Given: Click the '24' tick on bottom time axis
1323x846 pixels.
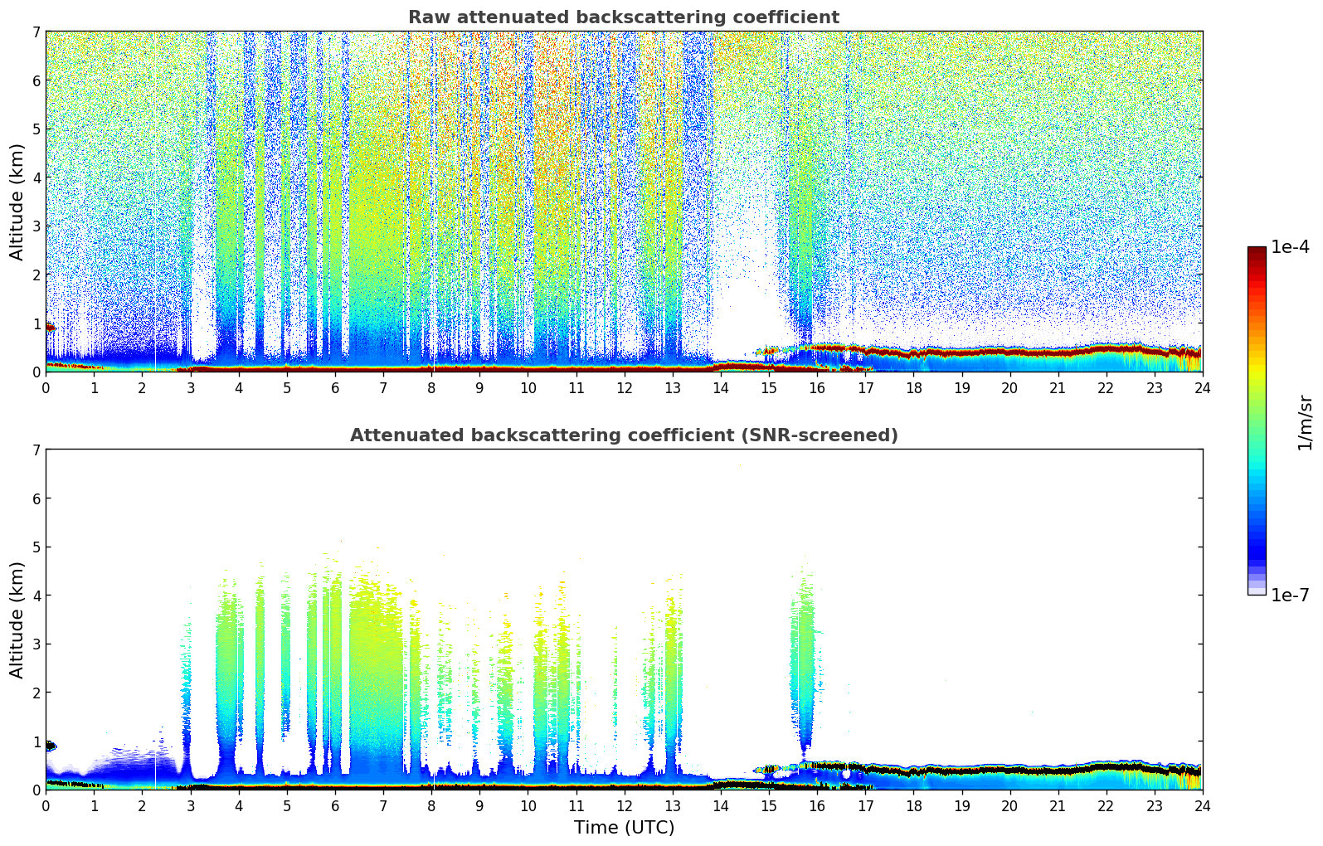Looking at the screenshot, I should coord(1203,805).
